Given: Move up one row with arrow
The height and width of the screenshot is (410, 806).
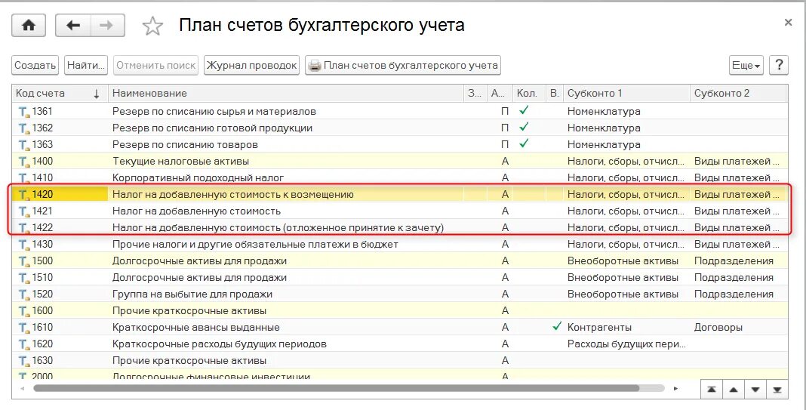Looking at the screenshot, I should click(x=734, y=390).
